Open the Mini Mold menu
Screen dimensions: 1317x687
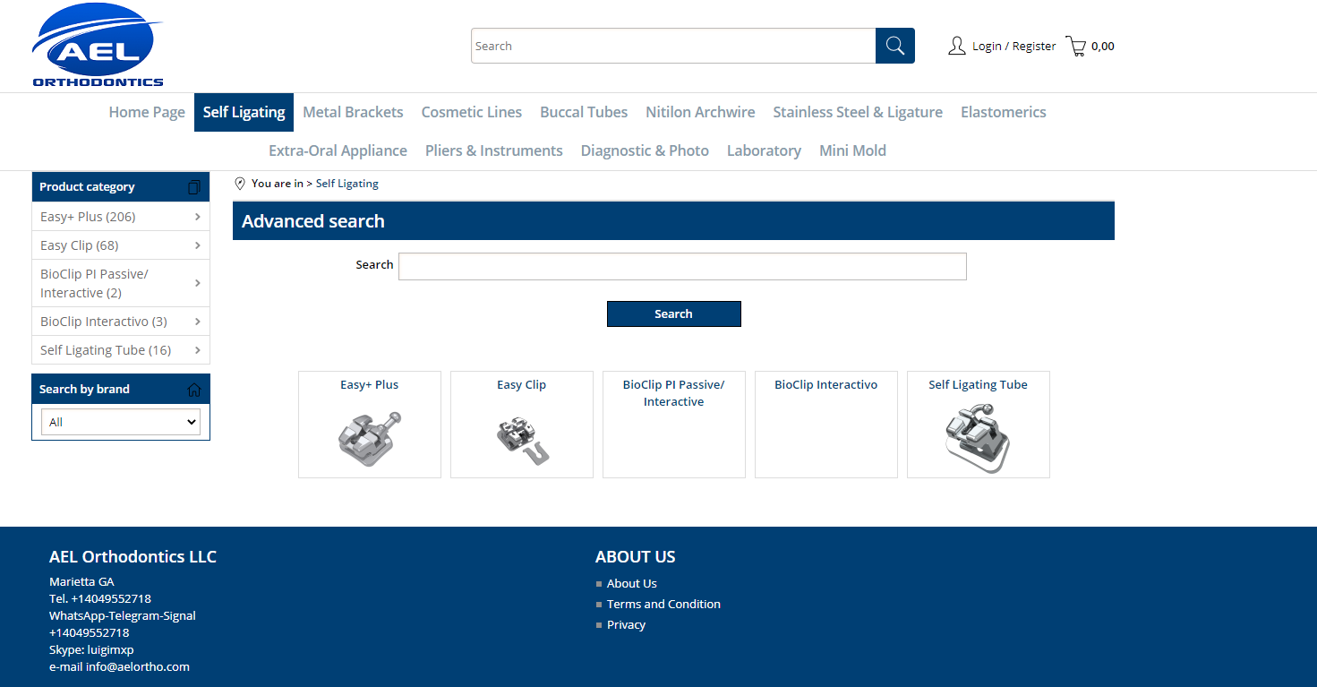[x=852, y=150]
